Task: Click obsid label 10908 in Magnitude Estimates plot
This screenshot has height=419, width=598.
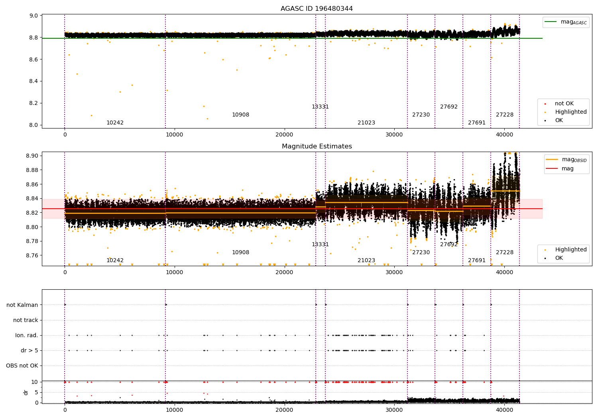Action: click(x=240, y=253)
